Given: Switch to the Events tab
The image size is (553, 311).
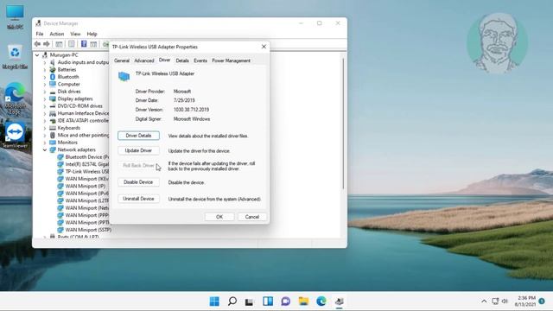Looking at the screenshot, I should (x=200, y=60).
